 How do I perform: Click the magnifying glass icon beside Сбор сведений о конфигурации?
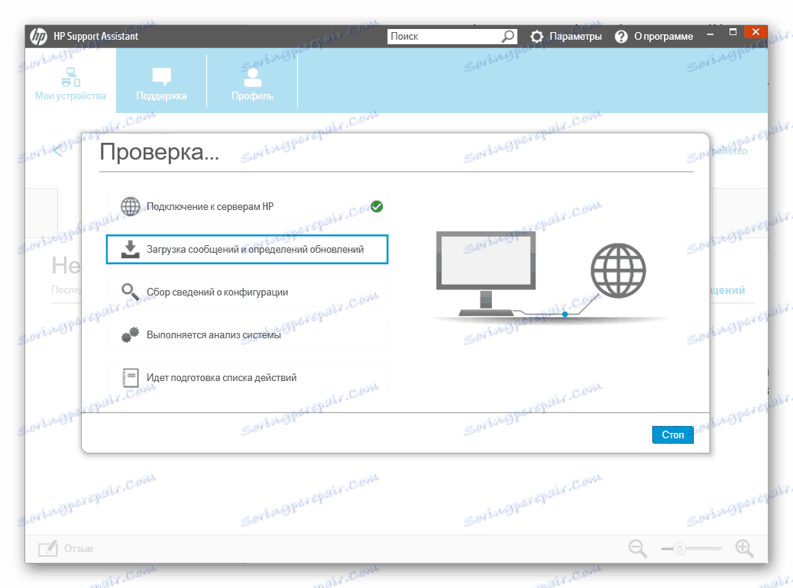pos(130,291)
